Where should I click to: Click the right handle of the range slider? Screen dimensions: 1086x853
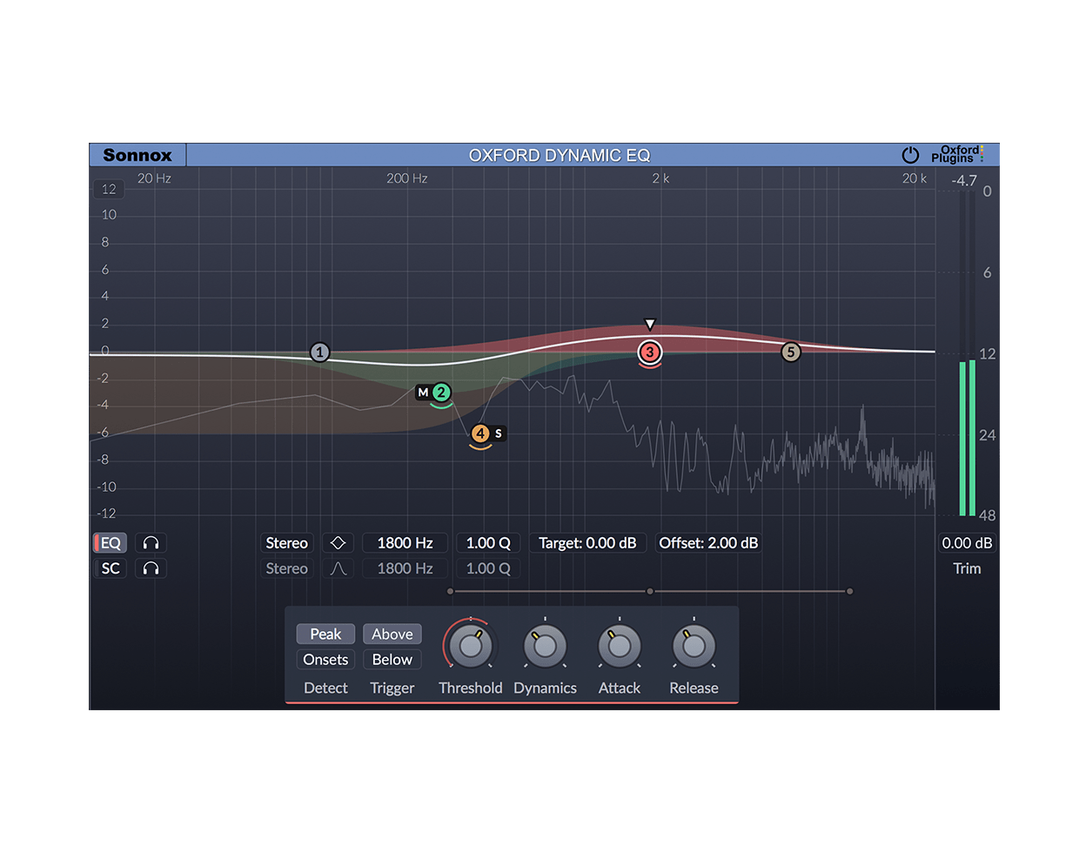point(849,592)
